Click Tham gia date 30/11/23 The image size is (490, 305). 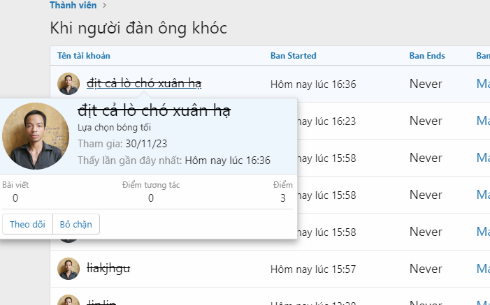click(x=146, y=144)
